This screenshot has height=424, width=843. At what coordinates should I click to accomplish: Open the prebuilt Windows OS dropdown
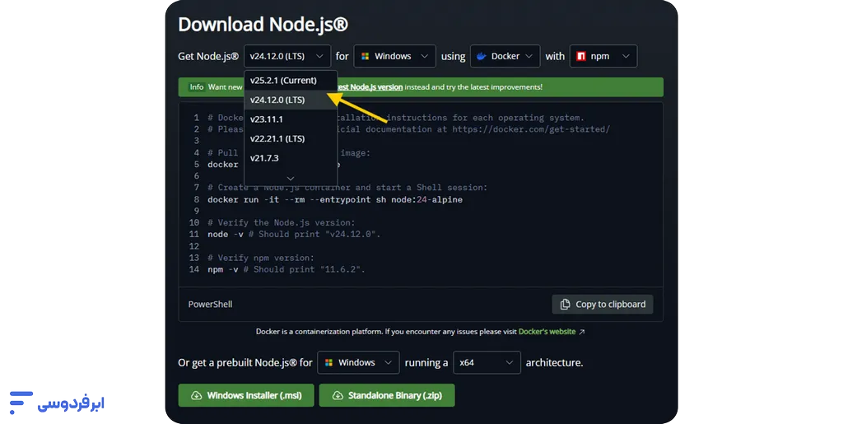point(358,363)
